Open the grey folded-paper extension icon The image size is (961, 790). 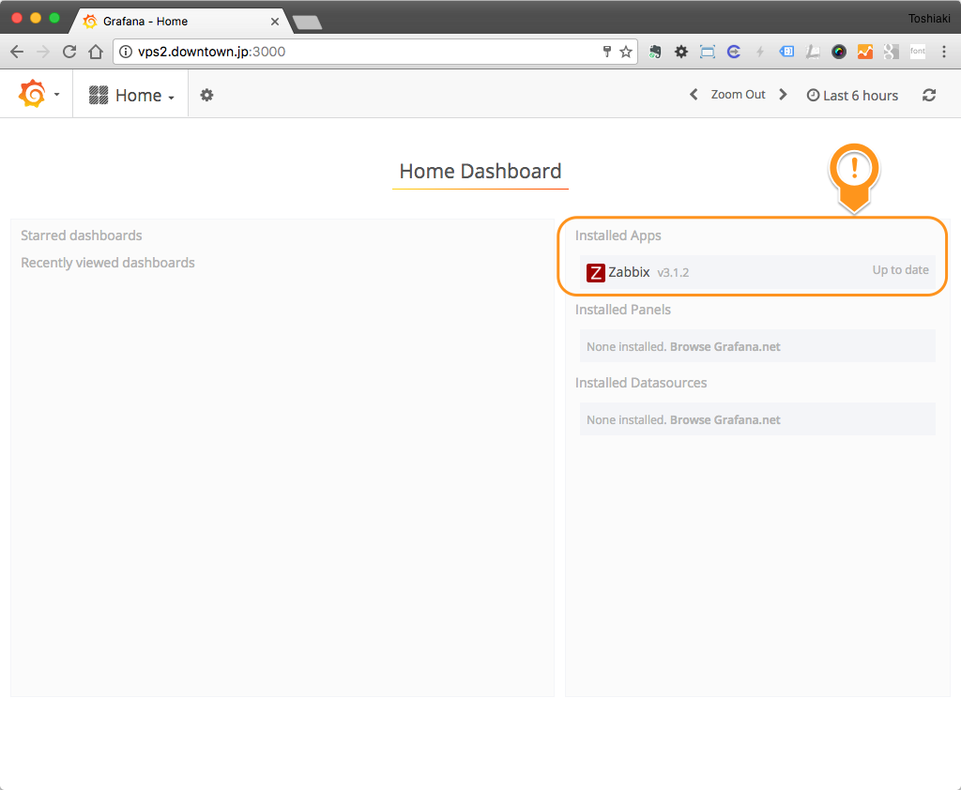(x=813, y=52)
